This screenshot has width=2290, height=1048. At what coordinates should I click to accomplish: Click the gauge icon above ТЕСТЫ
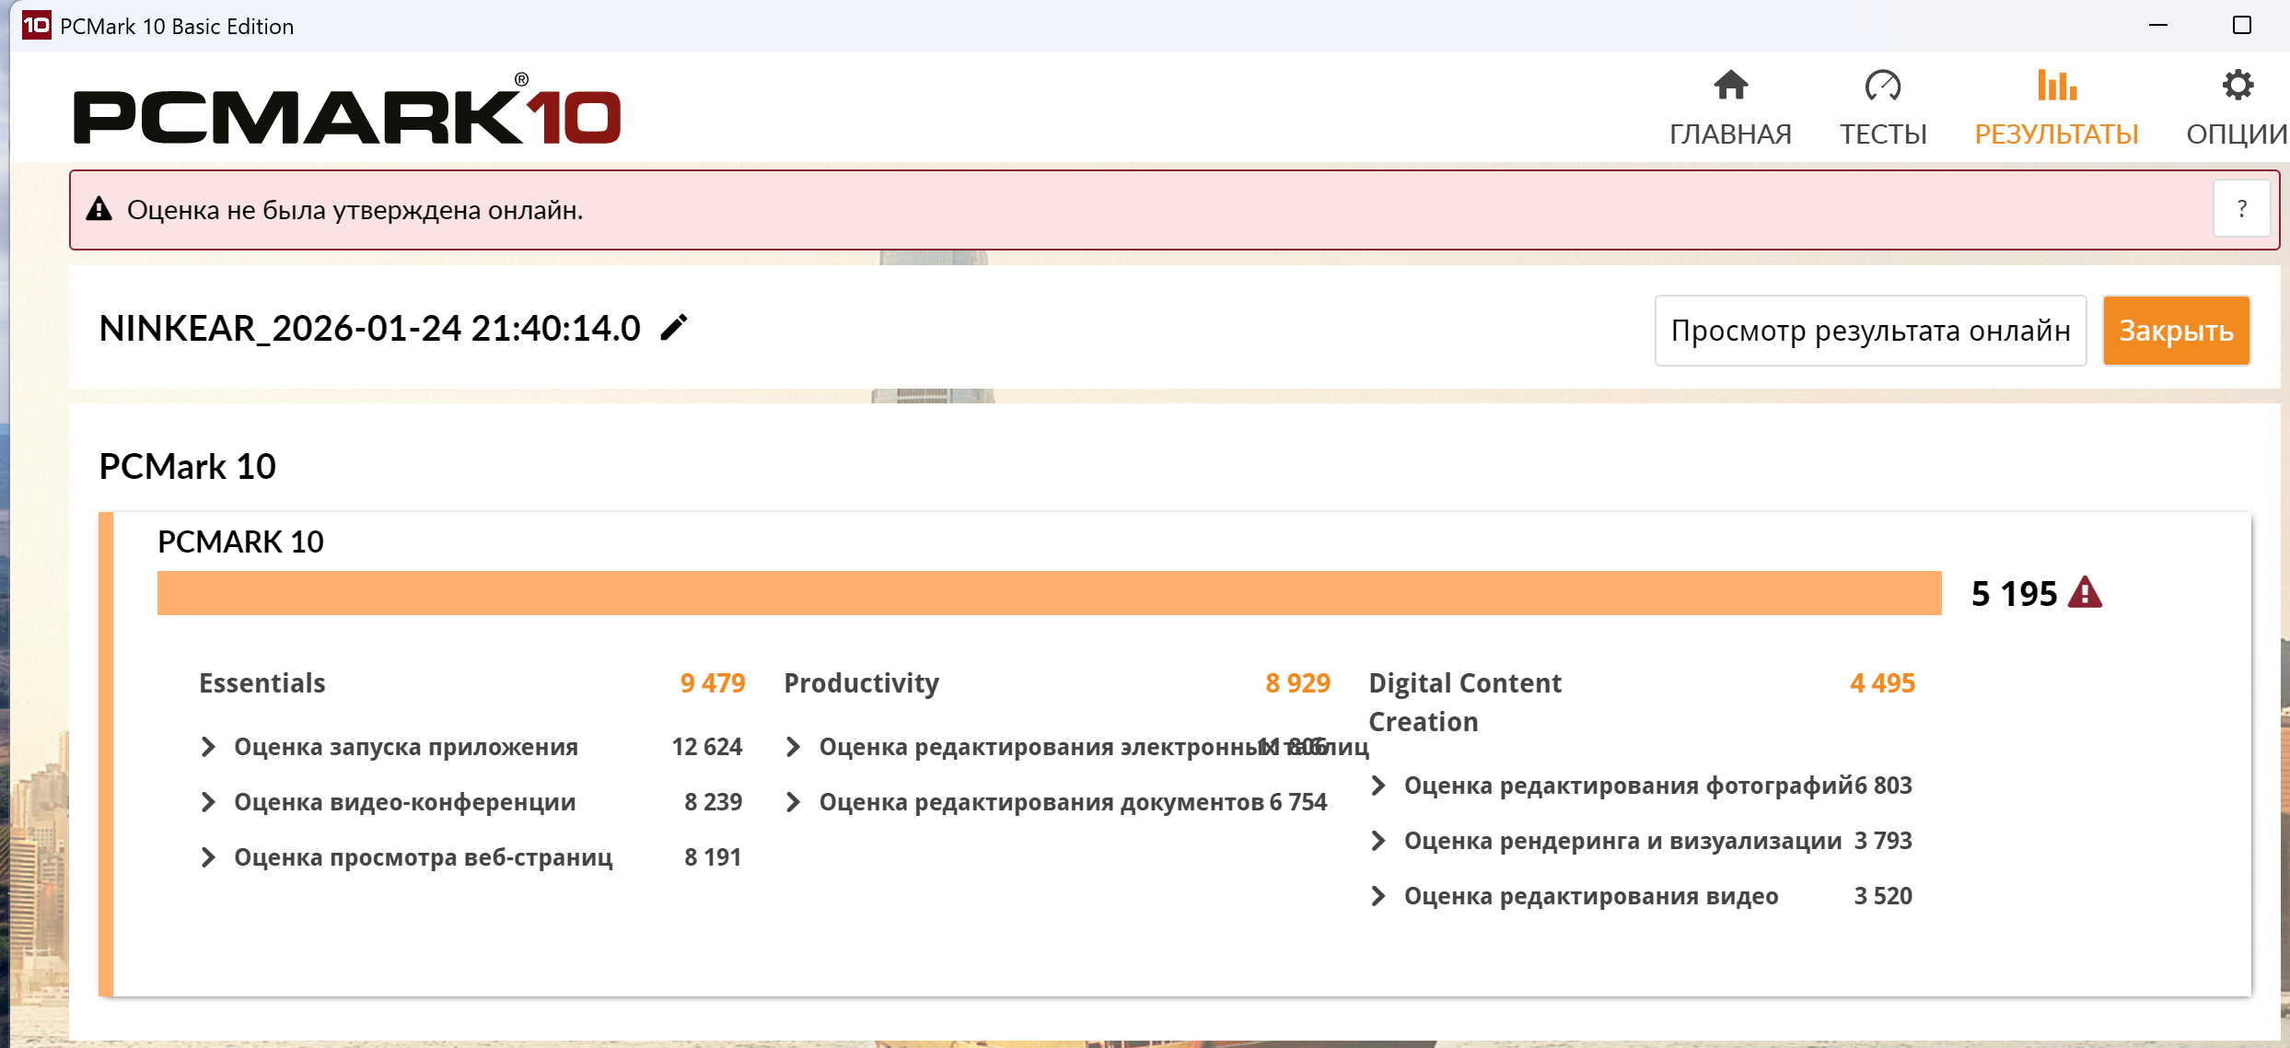1882,86
